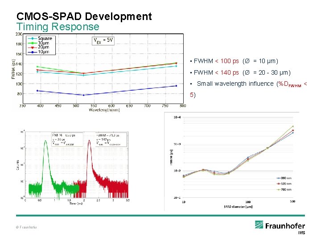The height and width of the screenshot is (240, 321).
Task: Select the '520 nm' legend entry
Action: (284, 184)
